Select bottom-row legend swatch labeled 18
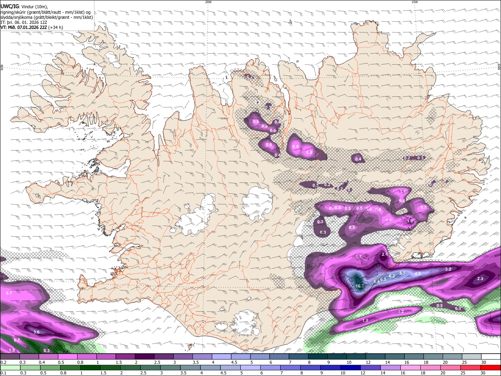Viewport: 501px width, 376px height. (x=431, y=367)
